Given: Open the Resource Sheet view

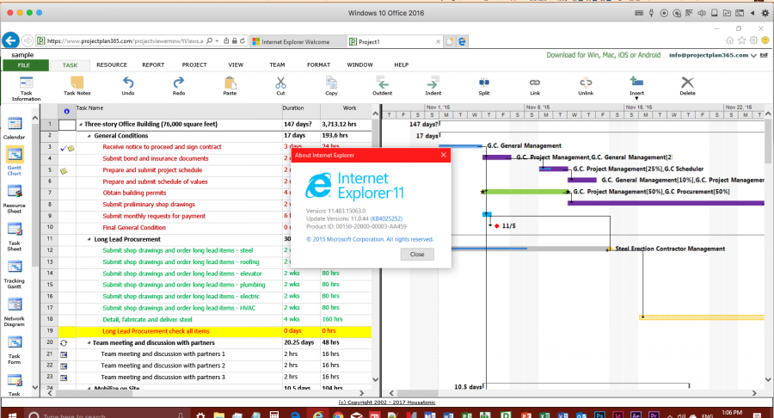Looking at the screenshot, I should [x=15, y=200].
